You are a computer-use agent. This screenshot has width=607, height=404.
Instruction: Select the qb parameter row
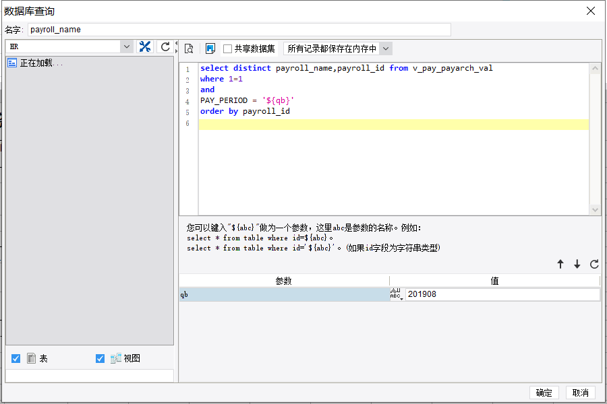(284, 295)
